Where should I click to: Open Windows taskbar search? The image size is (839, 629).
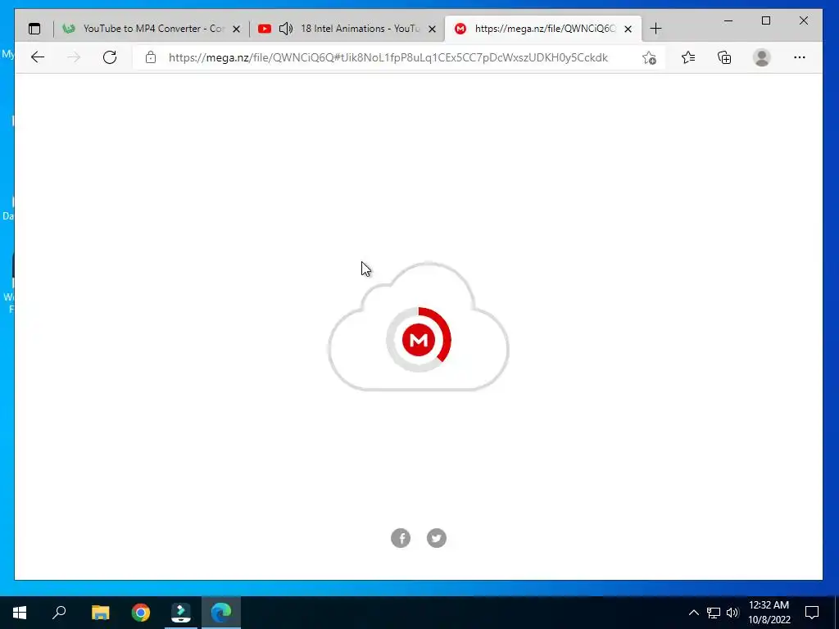[x=59, y=613]
